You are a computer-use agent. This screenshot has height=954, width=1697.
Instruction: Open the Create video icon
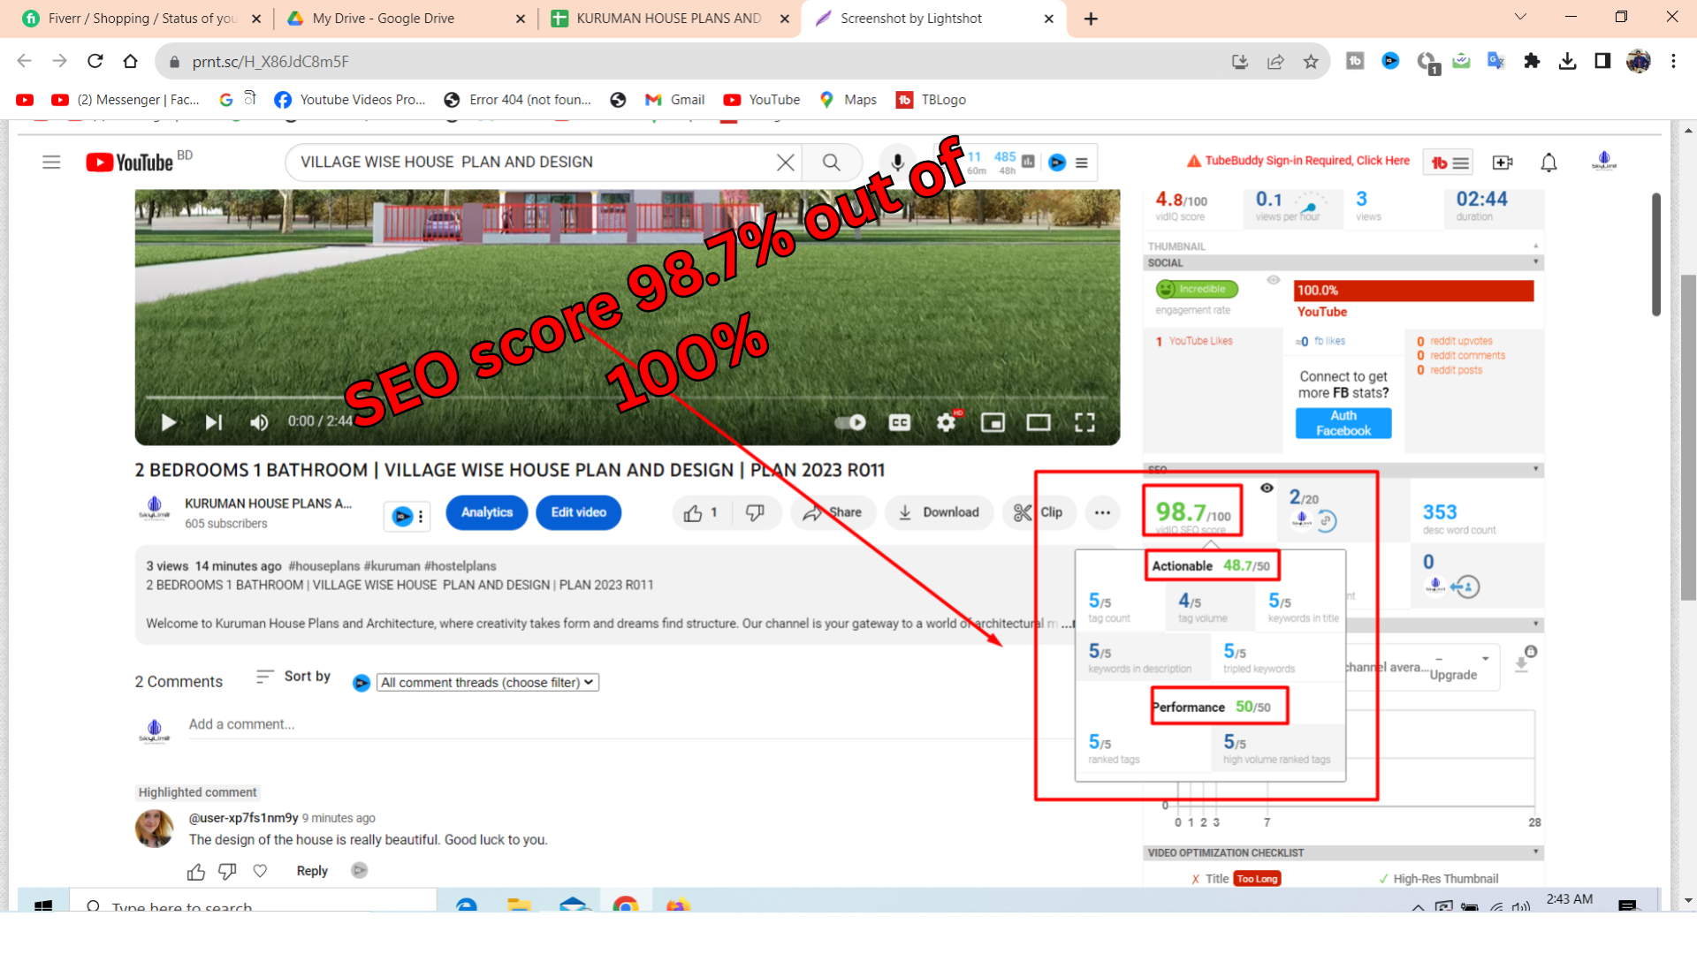pos(1503,163)
